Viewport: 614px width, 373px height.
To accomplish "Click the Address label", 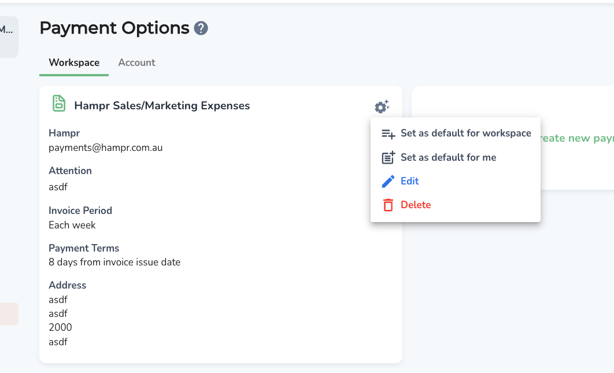I will 67,285.
